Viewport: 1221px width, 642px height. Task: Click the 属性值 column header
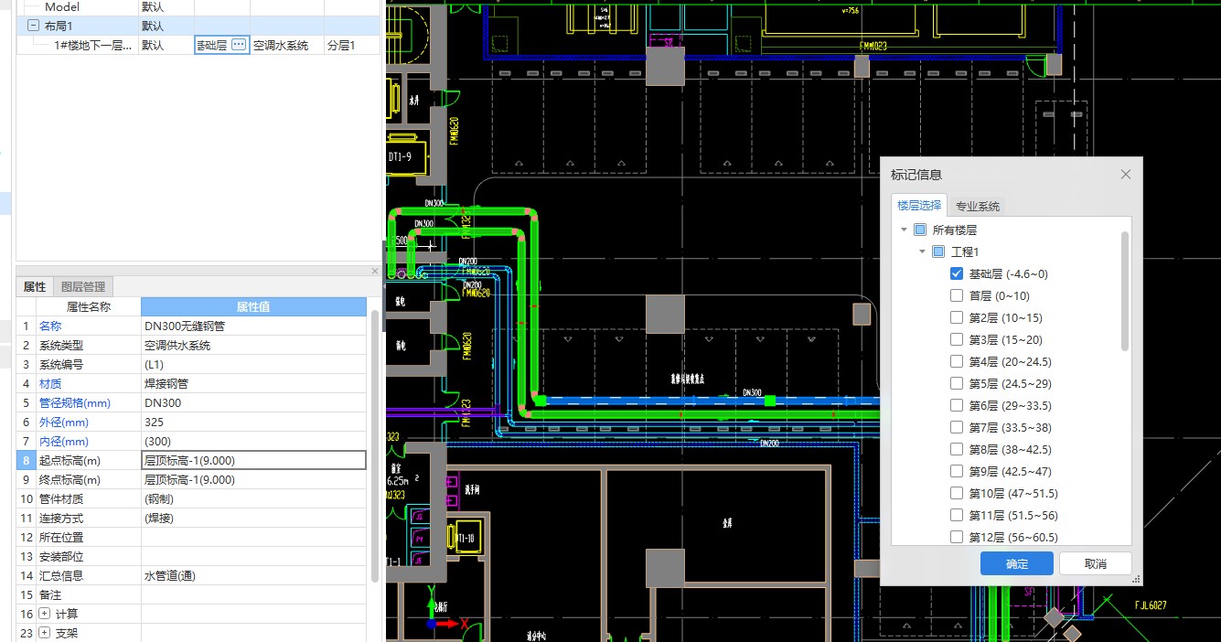[x=253, y=307]
